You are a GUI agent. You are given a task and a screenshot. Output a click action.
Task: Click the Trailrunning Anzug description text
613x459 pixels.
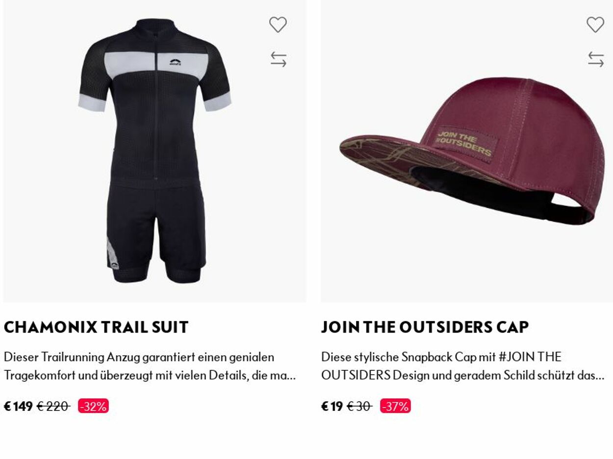point(150,366)
